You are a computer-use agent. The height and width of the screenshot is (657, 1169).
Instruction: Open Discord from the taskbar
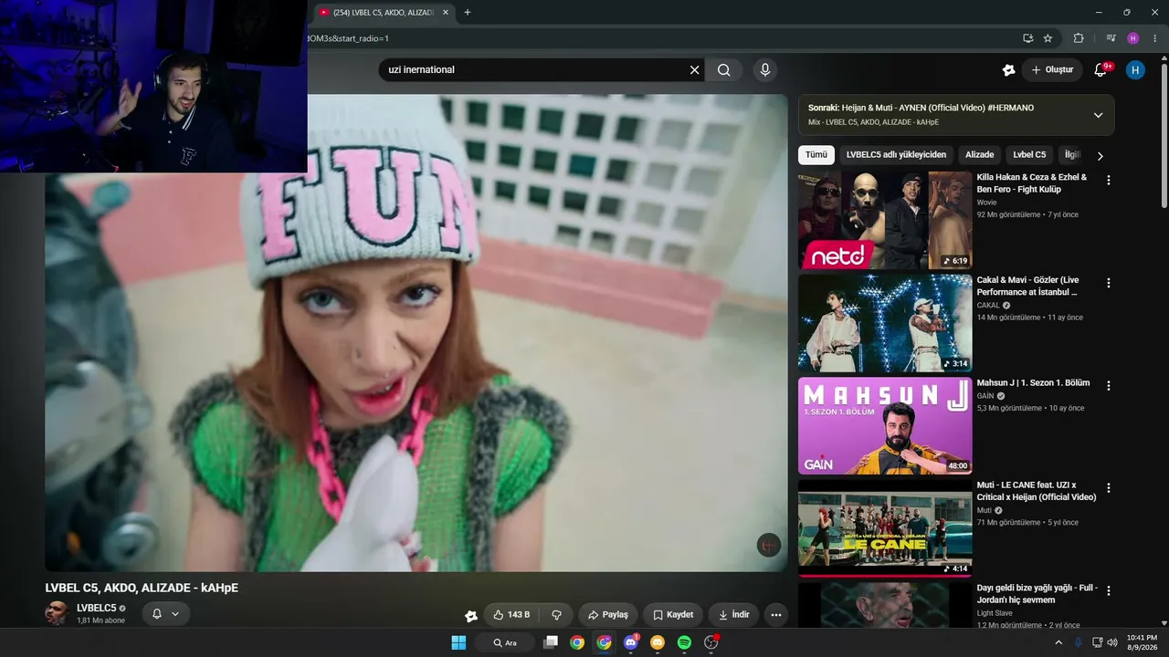click(x=630, y=642)
